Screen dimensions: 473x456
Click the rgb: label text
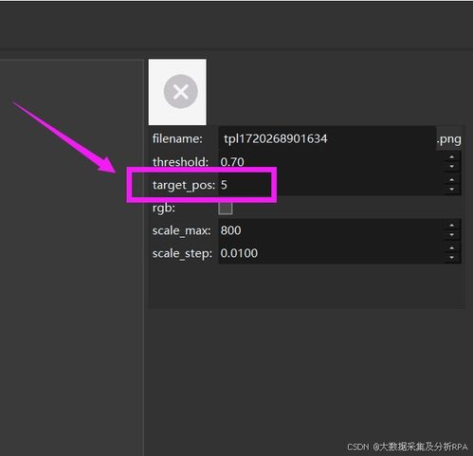coord(164,208)
